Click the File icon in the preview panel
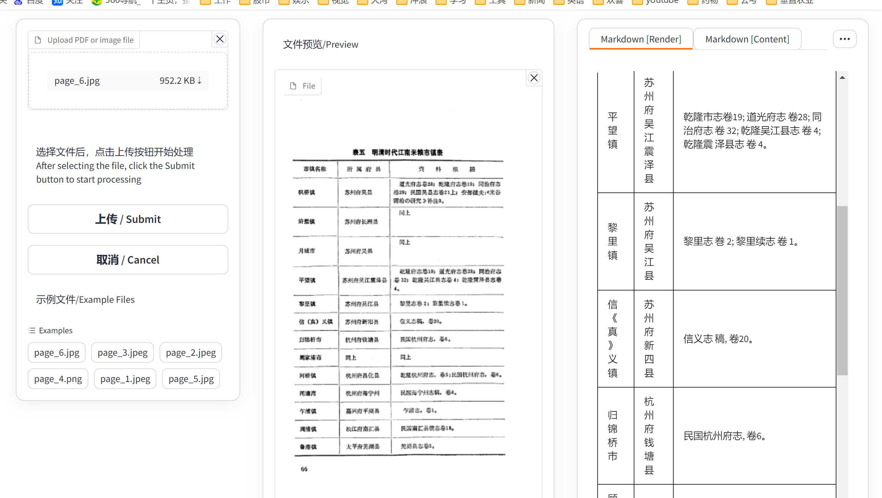This screenshot has width=882, height=498. (x=293, y=86)
